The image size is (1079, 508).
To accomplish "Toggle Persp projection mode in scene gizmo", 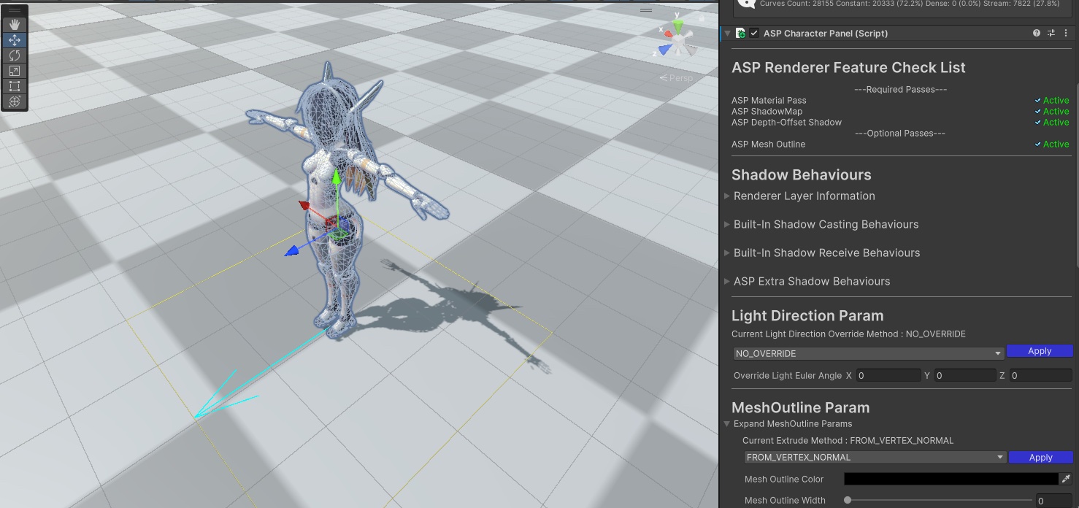I will coord(677,78).
